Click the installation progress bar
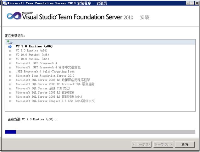 point(100,132)
